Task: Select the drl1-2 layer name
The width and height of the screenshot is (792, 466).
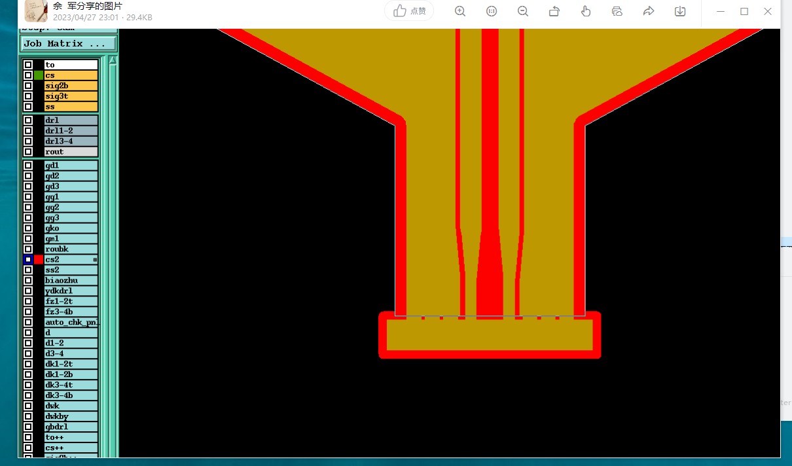Action: (71, 131)
